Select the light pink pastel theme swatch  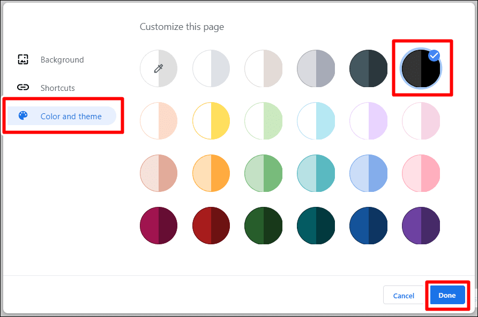pos(421,121)
